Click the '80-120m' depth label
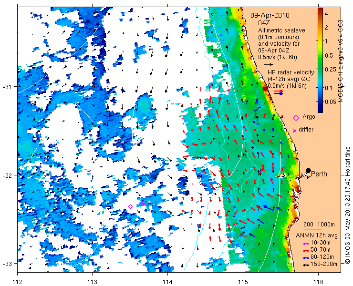353x286 pixels. click(322, 257)
